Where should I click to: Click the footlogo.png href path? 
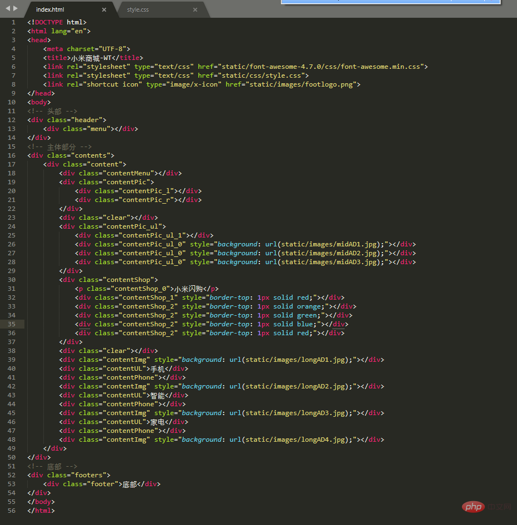point(303,84)
